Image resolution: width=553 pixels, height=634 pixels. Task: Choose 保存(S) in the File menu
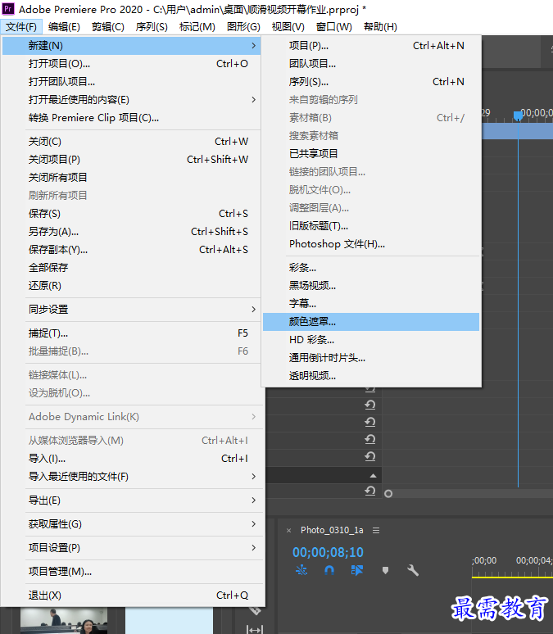click(x=131, y=214)
